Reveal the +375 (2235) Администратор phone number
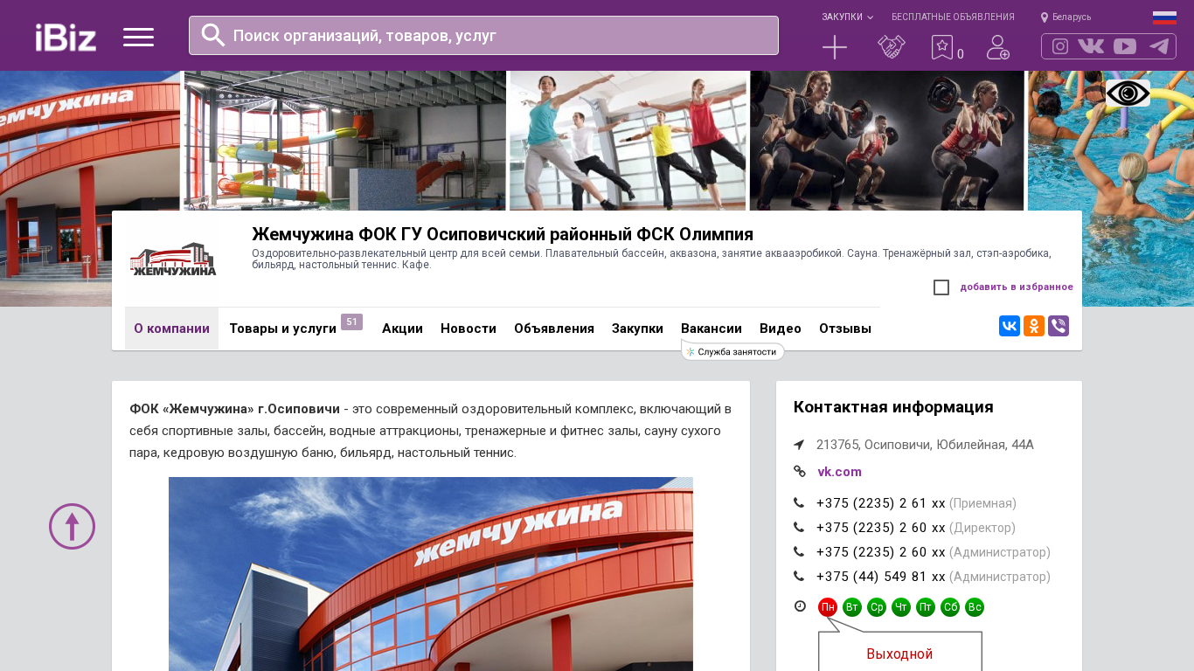Viewport: 1194px width, 671px height. [x=934, y=552]
